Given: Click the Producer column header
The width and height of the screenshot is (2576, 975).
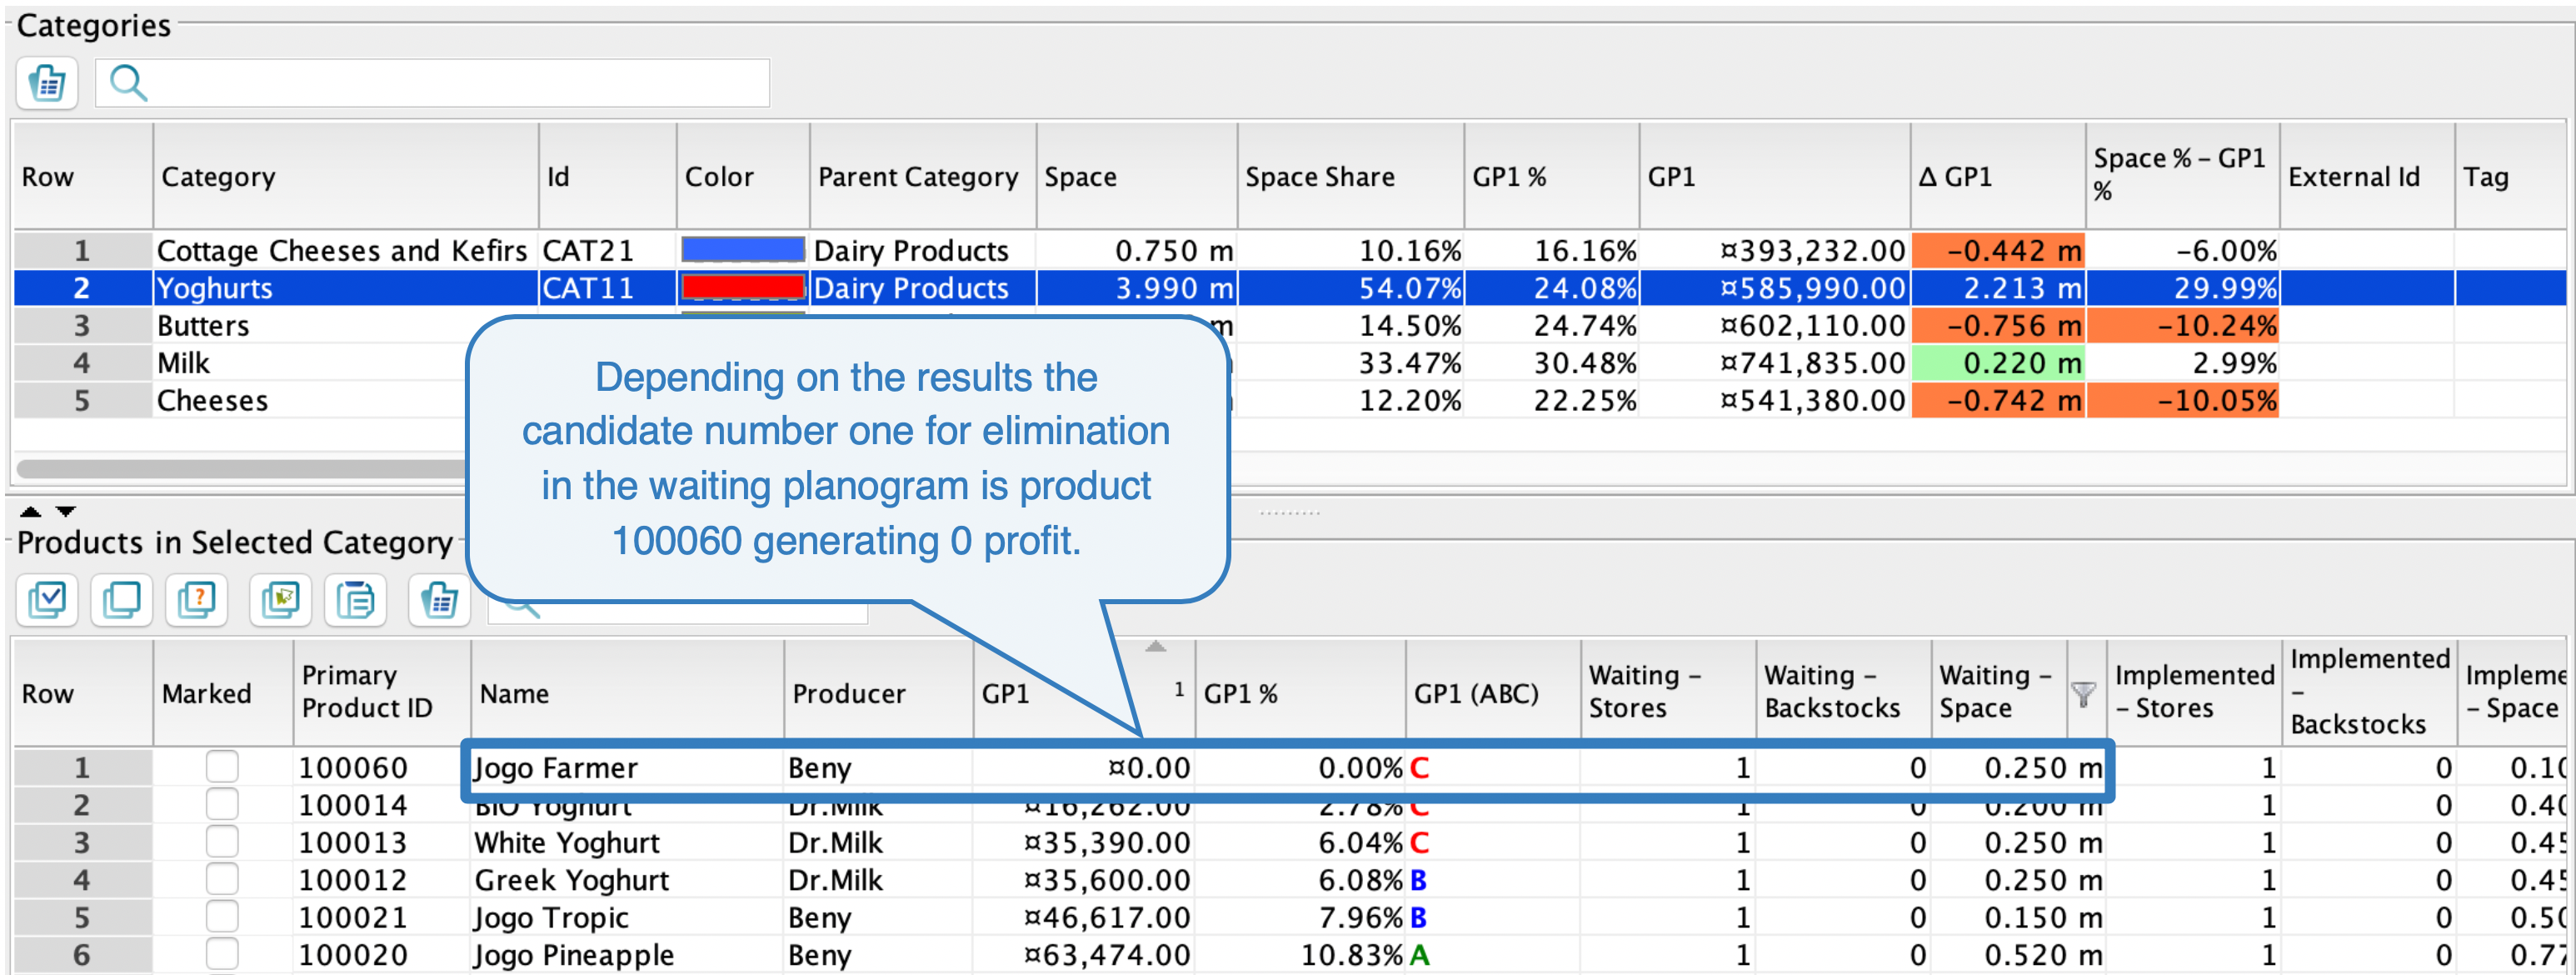Looking at the screenshot, I should 878,692.
